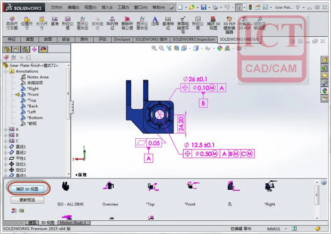Toggle the menu bar pin icon
This screenshot has width=331, height=234.
(x=172, y=7)
